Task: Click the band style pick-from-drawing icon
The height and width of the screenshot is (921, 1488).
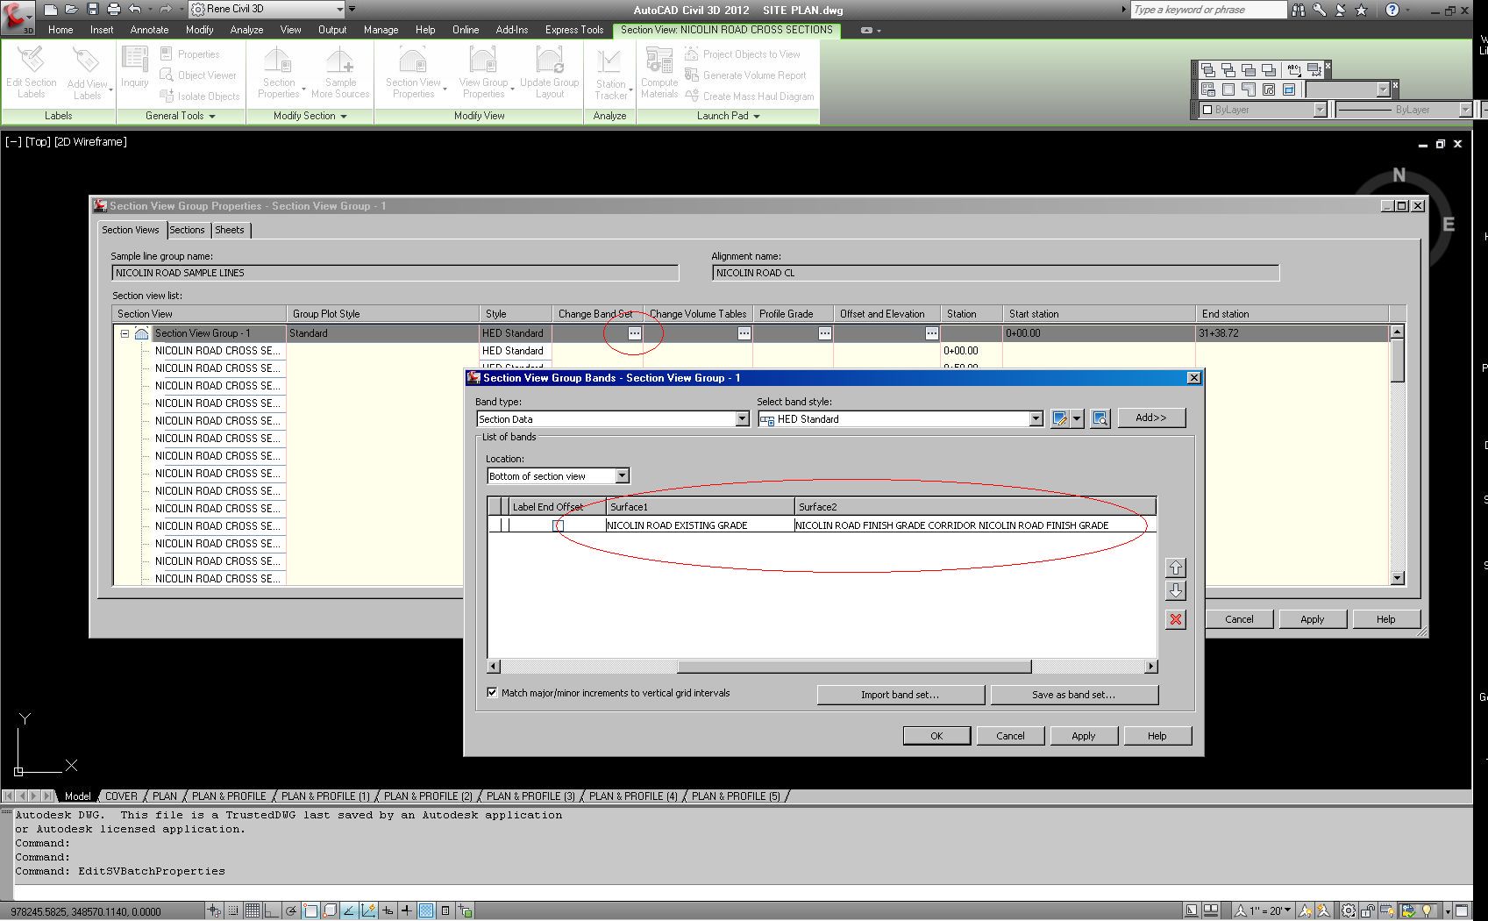Action: point(1100,418)
